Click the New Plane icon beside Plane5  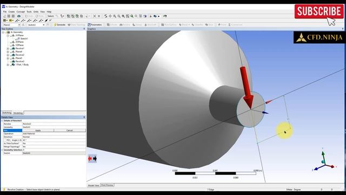[x=23, y=25]
